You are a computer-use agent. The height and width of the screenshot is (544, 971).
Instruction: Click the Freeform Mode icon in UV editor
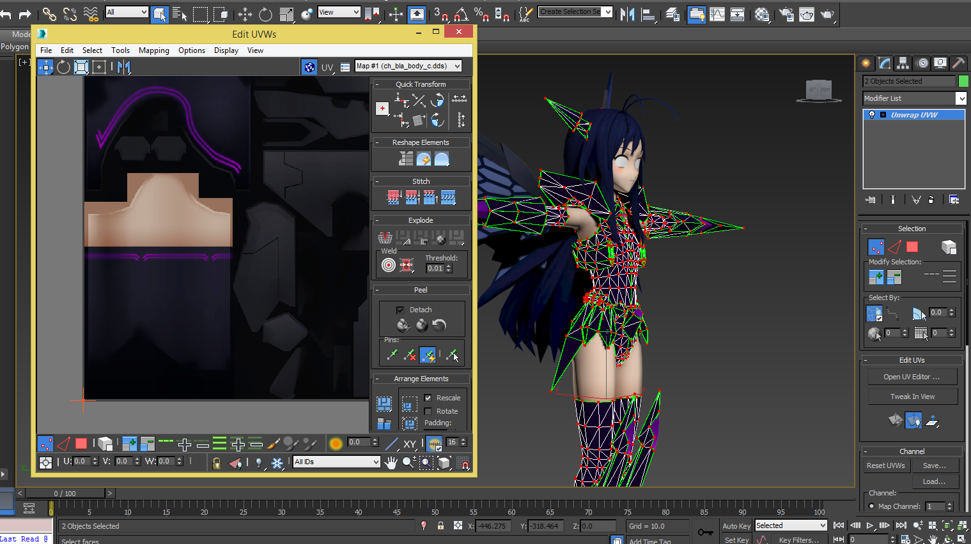pyautogui.click(x=99, y=67)
